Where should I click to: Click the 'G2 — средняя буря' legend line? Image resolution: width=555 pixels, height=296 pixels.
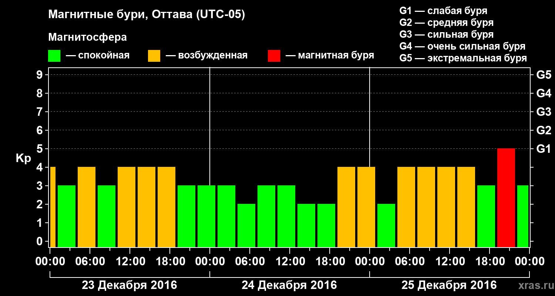coord(446,23)
